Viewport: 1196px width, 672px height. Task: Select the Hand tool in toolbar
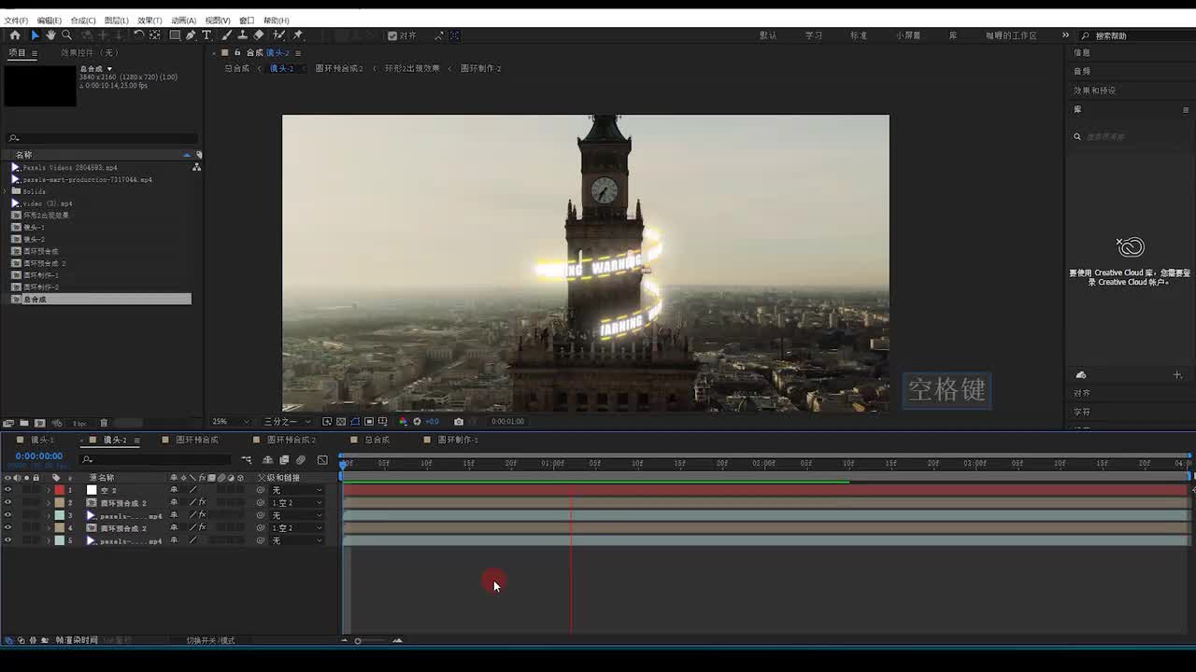click(x=50, y=35)
